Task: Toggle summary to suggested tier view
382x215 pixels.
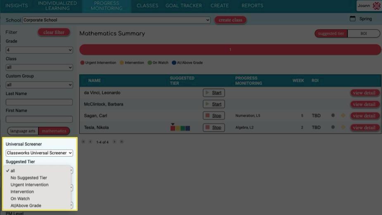Action: tap(331, 33)
